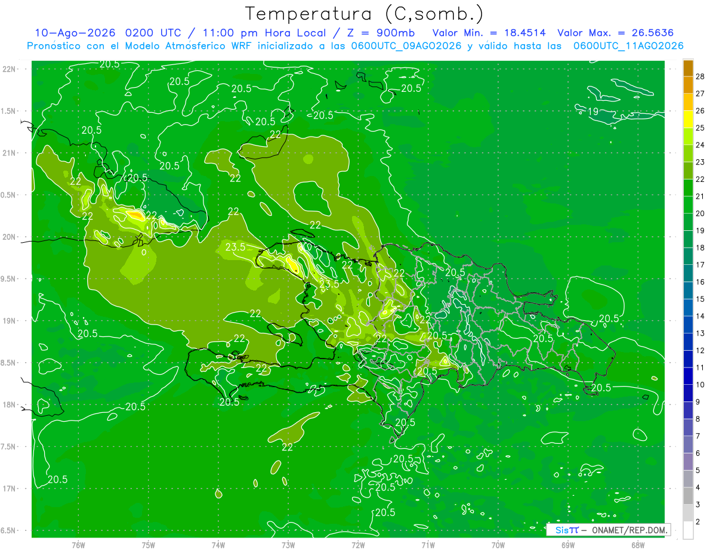The height and width of the screenshot is (553, 716).
Task: Click the "17N" latitude label
Action: [x=8, y=489]
